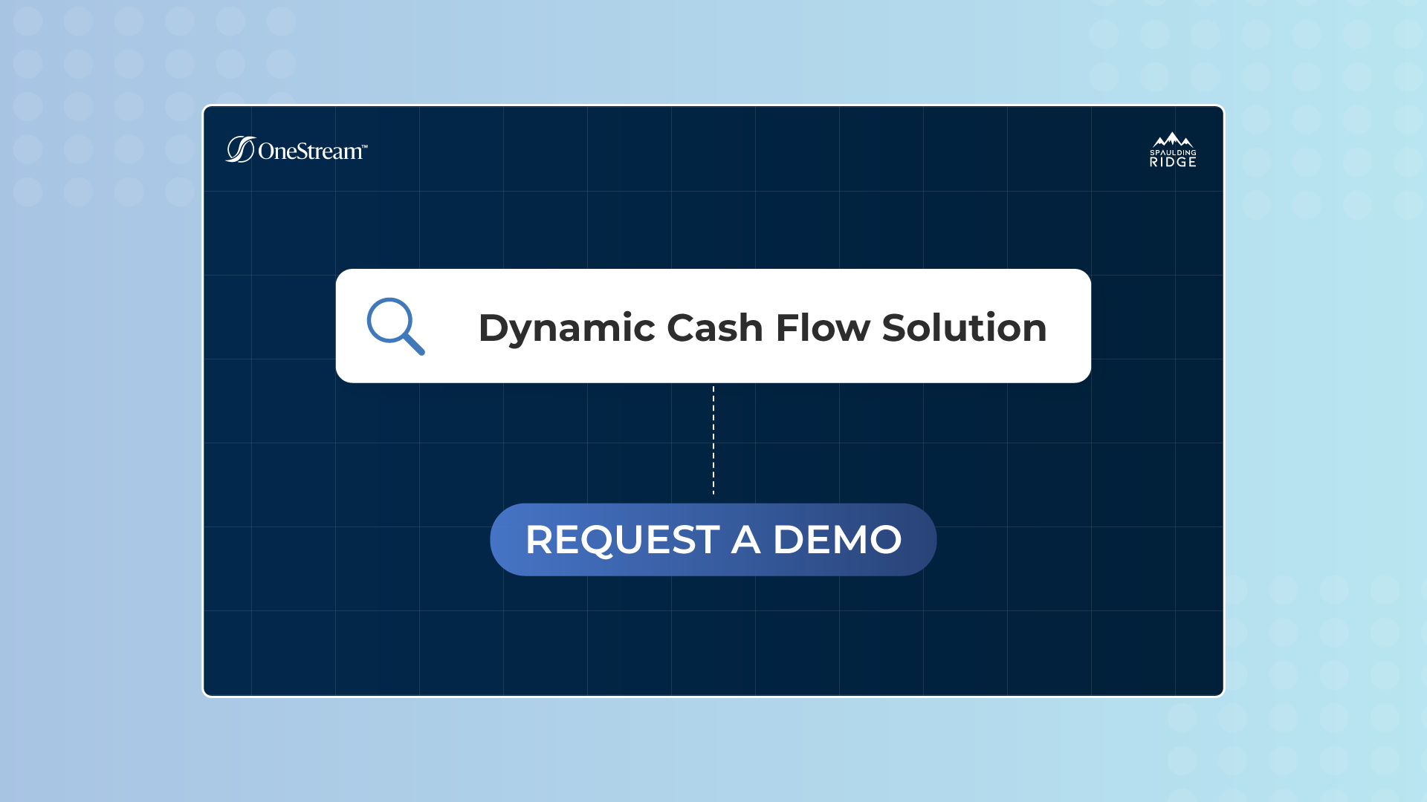1427x802 pixels.
Task: Click the word Solution in search bar
Action: pyautogui.click(x=964, y=328)
